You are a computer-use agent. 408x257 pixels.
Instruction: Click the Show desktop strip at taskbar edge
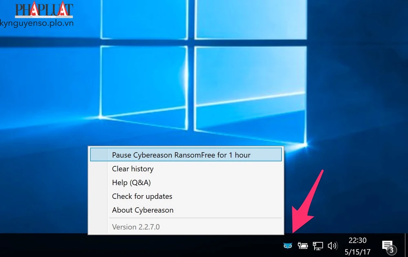click(x=406, y=245)
